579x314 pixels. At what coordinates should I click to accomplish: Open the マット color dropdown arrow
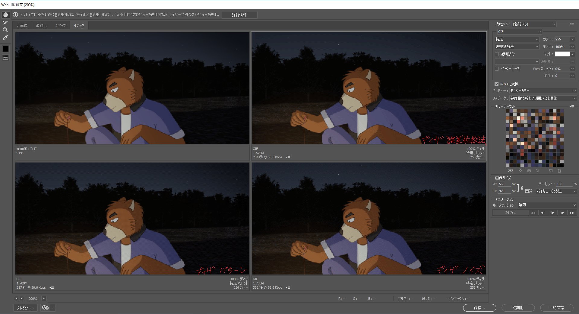click(x=572, y=54)
